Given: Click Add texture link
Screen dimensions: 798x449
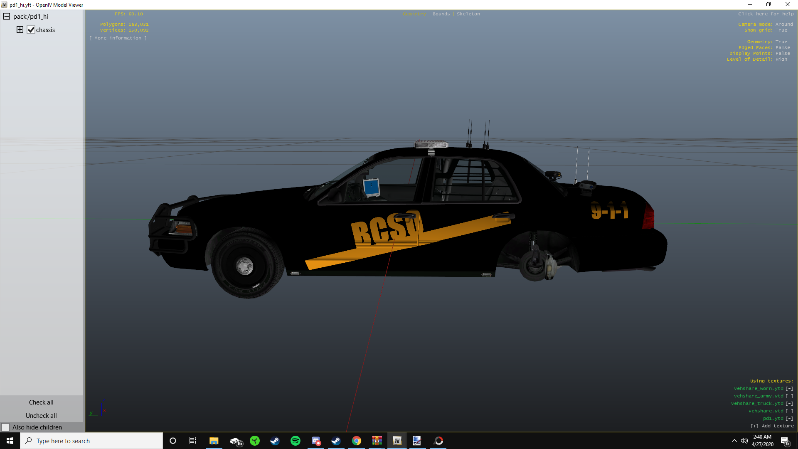Looking at the screenshot, I should point(772,426).
